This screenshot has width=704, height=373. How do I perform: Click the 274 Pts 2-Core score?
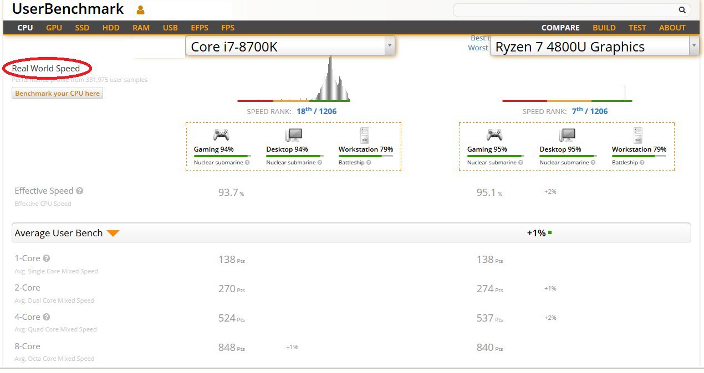[489, 289]
